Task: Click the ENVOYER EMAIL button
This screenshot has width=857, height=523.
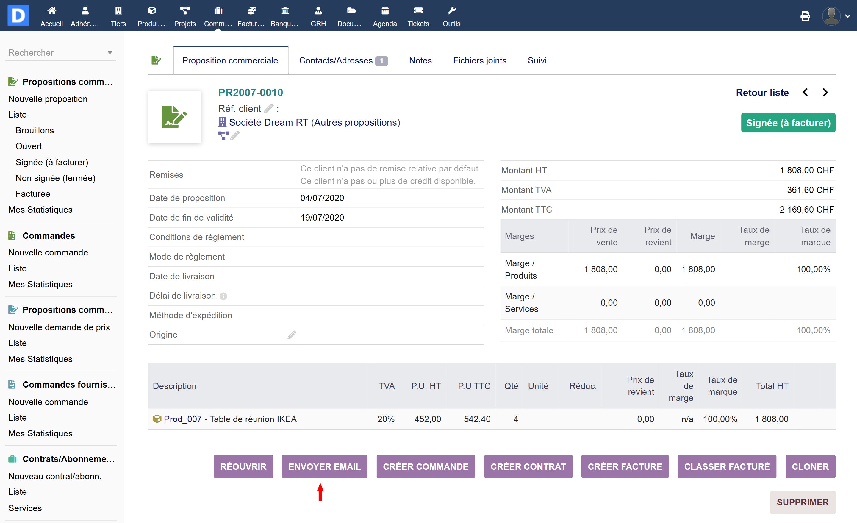Action: 324,466
